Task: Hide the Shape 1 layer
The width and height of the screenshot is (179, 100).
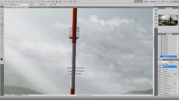Action: [159, 71]
